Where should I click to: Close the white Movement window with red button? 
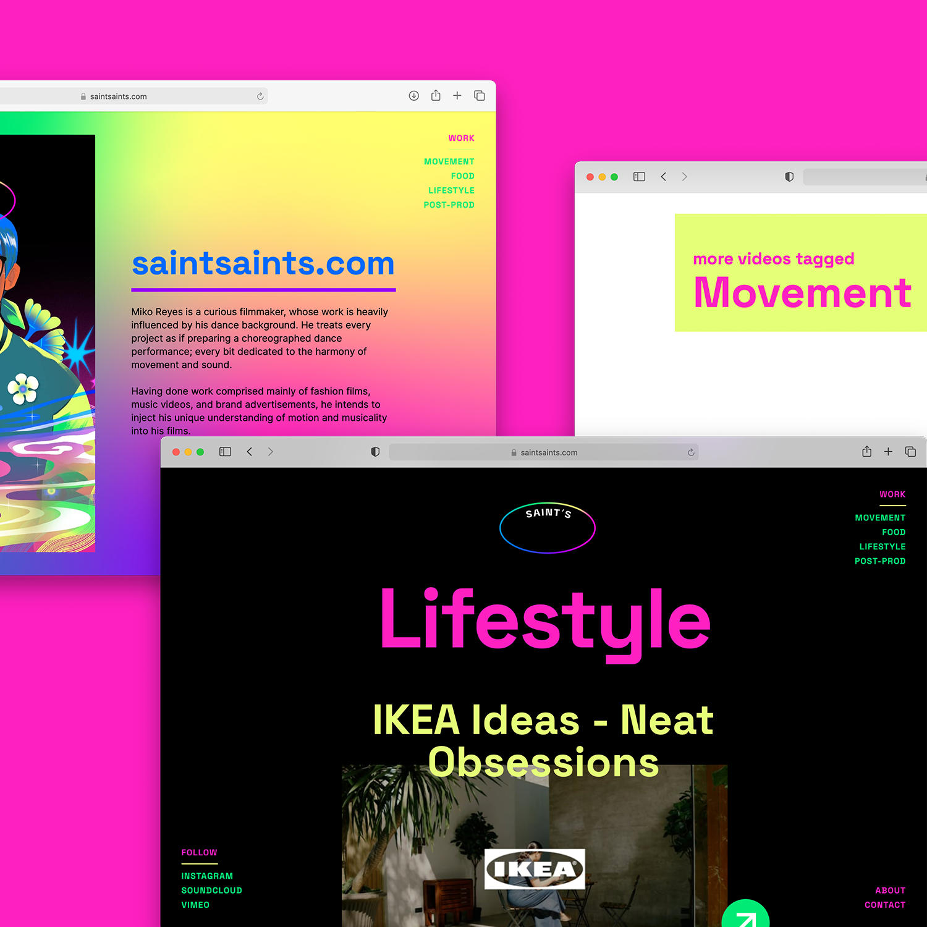[590, 177]
